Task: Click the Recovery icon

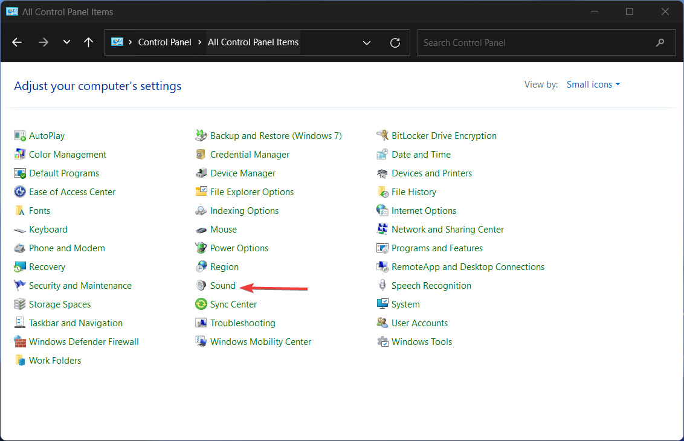Action: pos(19,267)
